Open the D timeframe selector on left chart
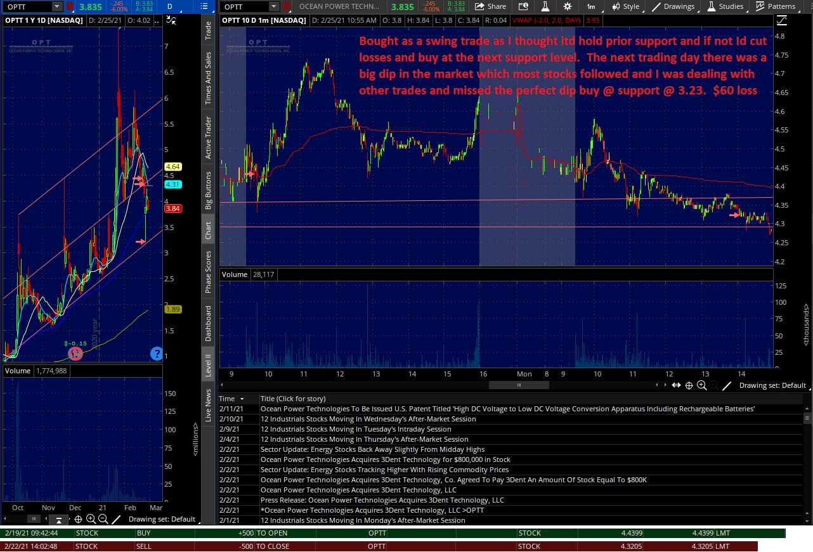The height and width of the screenshot is (552, 813). point(170,6)
